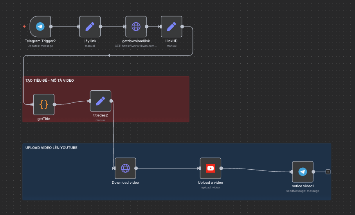Click the red trigger lightning bolt icon

coord(24,27)
